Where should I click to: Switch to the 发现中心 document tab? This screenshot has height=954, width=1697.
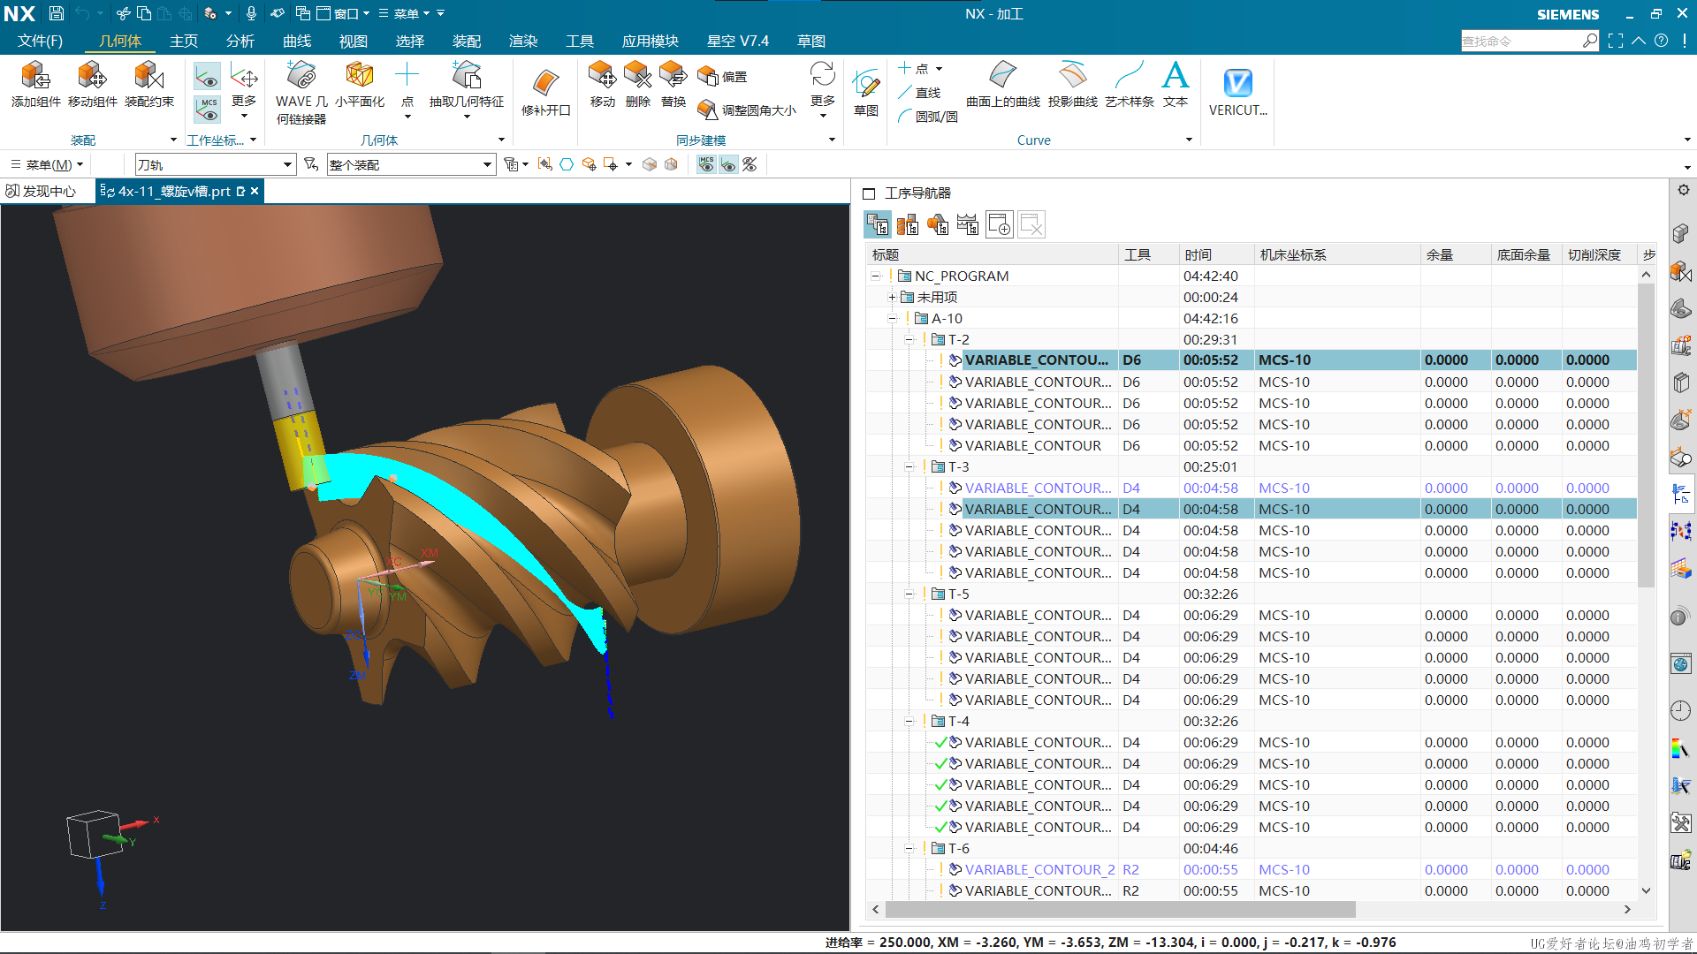click(42, 191)
